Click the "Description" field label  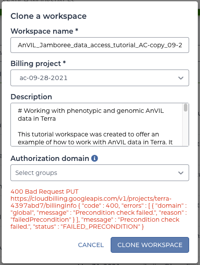pyautogui.click(x=31, y=97)
